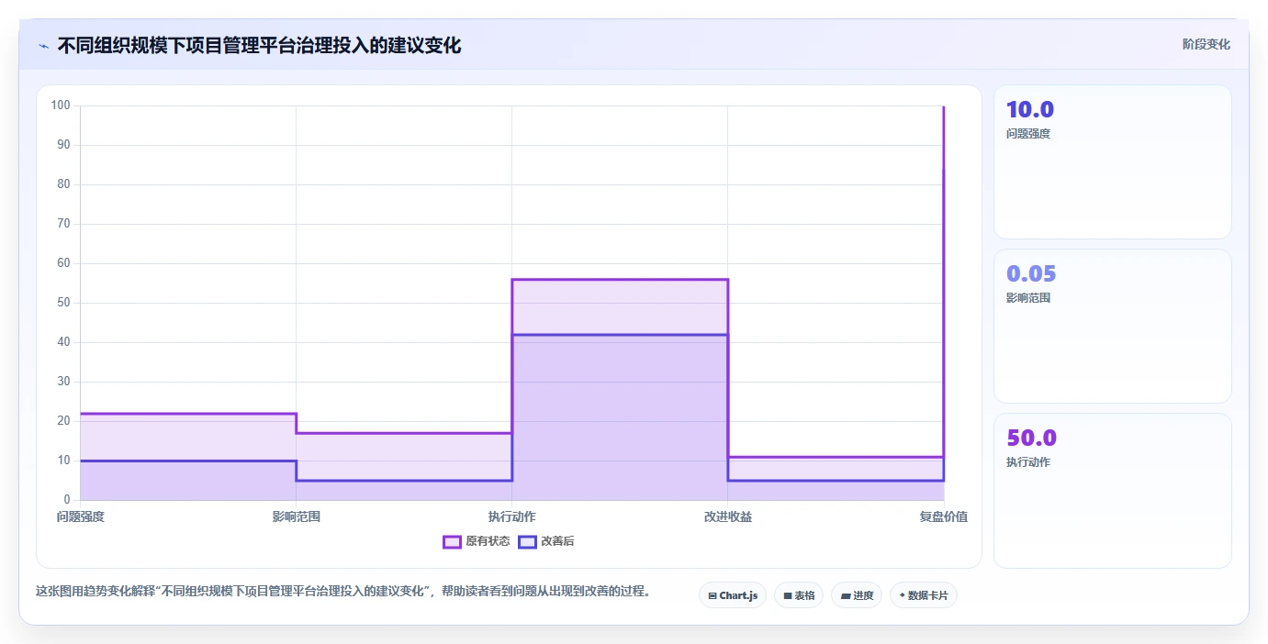
Task: Click the 影响范围 x-axis label
Action: tap(296, 516)
